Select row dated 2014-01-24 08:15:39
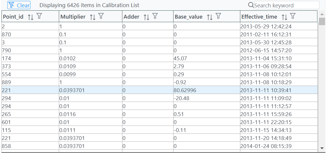326x153 pixels. pyautogui.click(x=160, y=146)
